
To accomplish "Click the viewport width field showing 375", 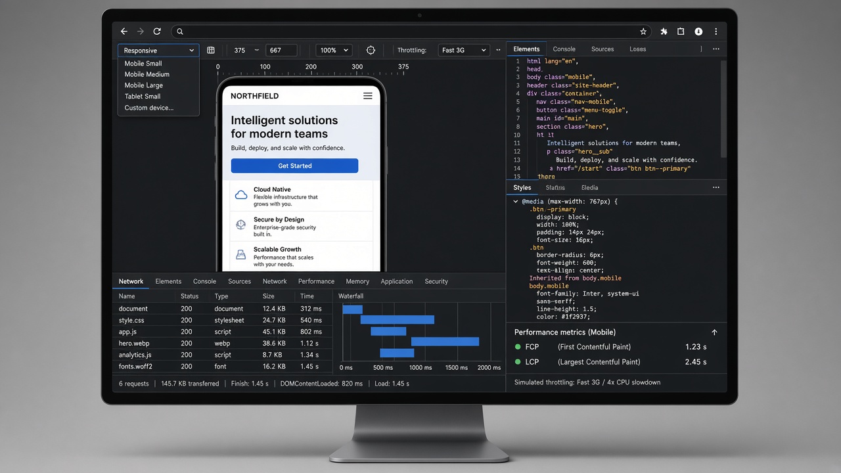I will [240, 50].
